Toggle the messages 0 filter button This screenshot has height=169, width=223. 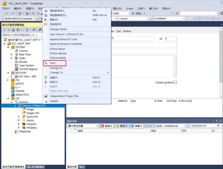click(137, 126)
